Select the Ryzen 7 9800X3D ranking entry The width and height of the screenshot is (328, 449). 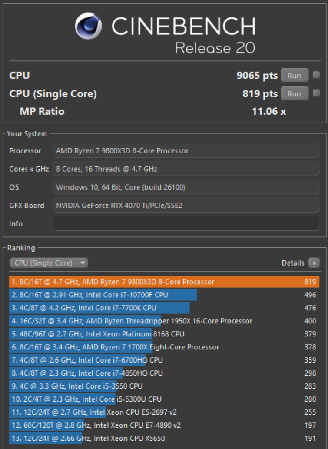tap(164, 282)
